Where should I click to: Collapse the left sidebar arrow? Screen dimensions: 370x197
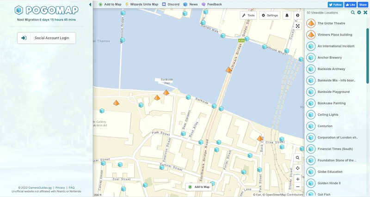pos(90,5)
